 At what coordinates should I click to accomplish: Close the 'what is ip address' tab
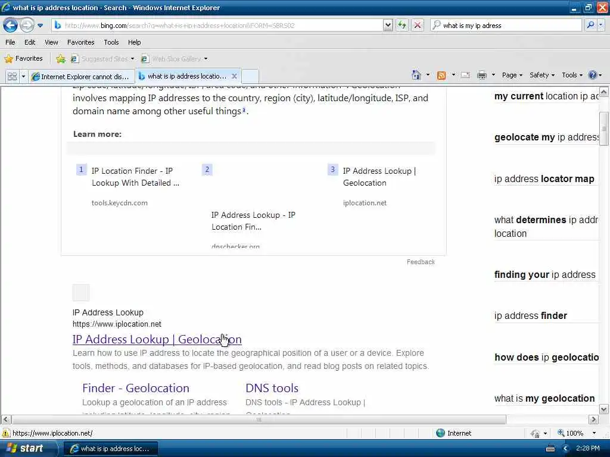click(x=234, y=76)
